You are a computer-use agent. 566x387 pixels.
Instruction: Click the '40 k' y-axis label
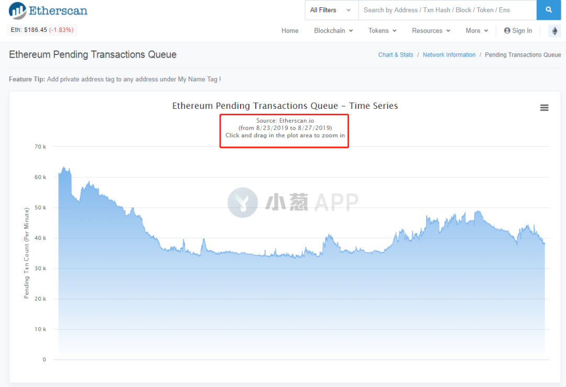pyautogui.click(x=40, y=238)
